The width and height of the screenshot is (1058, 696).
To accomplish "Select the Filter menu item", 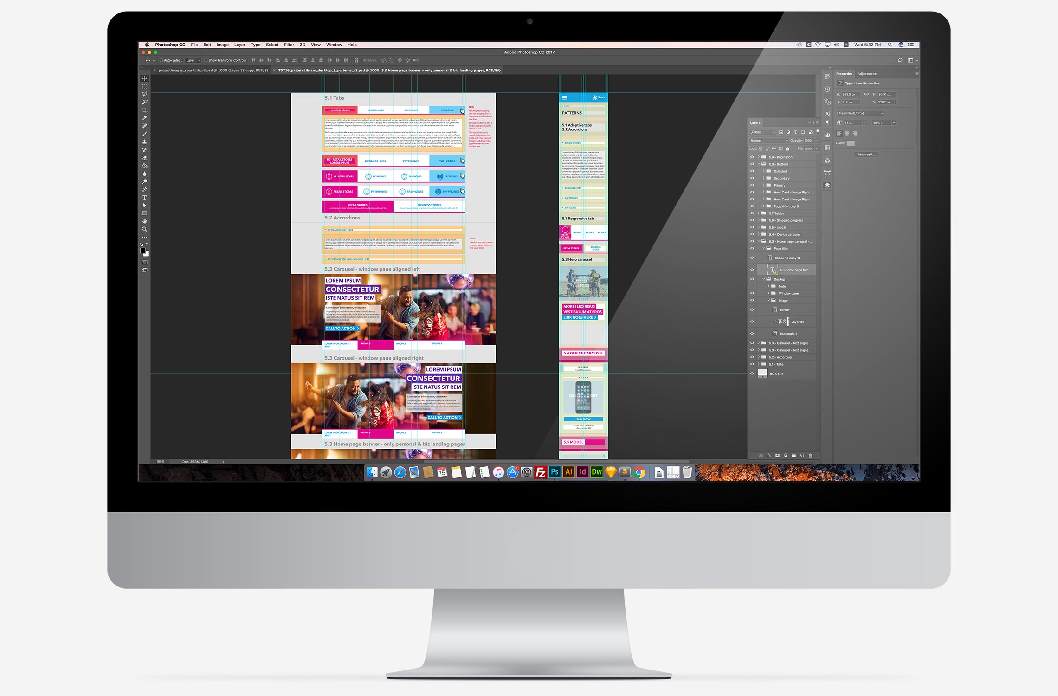I will pyautogui.click(x=288, y=44).
